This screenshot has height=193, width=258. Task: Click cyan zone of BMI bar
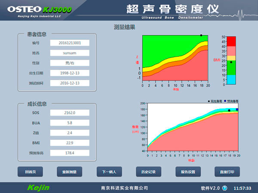tap(231, 80)
